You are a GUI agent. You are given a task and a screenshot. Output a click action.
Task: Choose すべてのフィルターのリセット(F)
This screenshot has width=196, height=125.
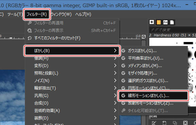[72, 38]
